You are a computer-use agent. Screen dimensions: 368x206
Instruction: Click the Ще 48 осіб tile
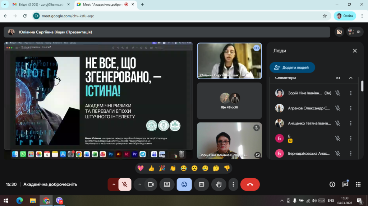click(x=229, y=101)
